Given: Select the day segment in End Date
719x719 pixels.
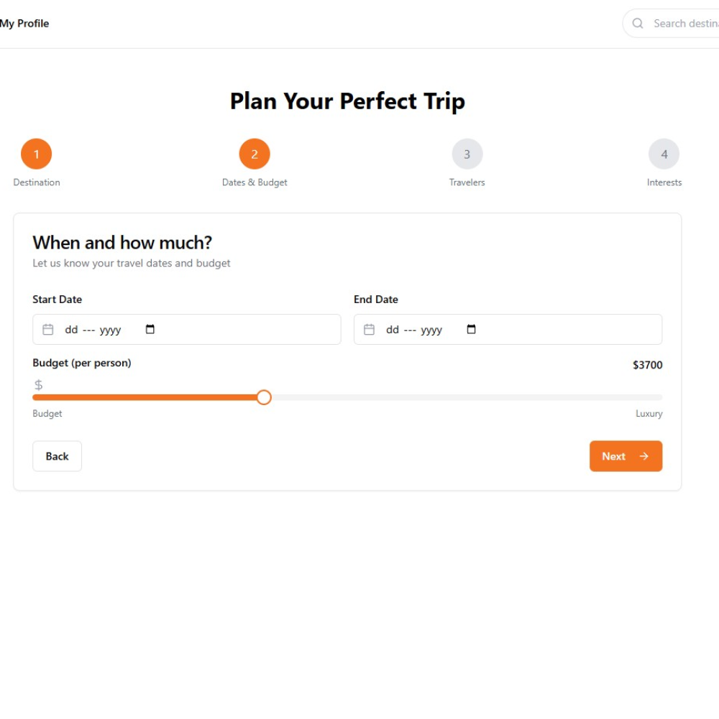Looking at the screenshot, I should tap(393, 330).
